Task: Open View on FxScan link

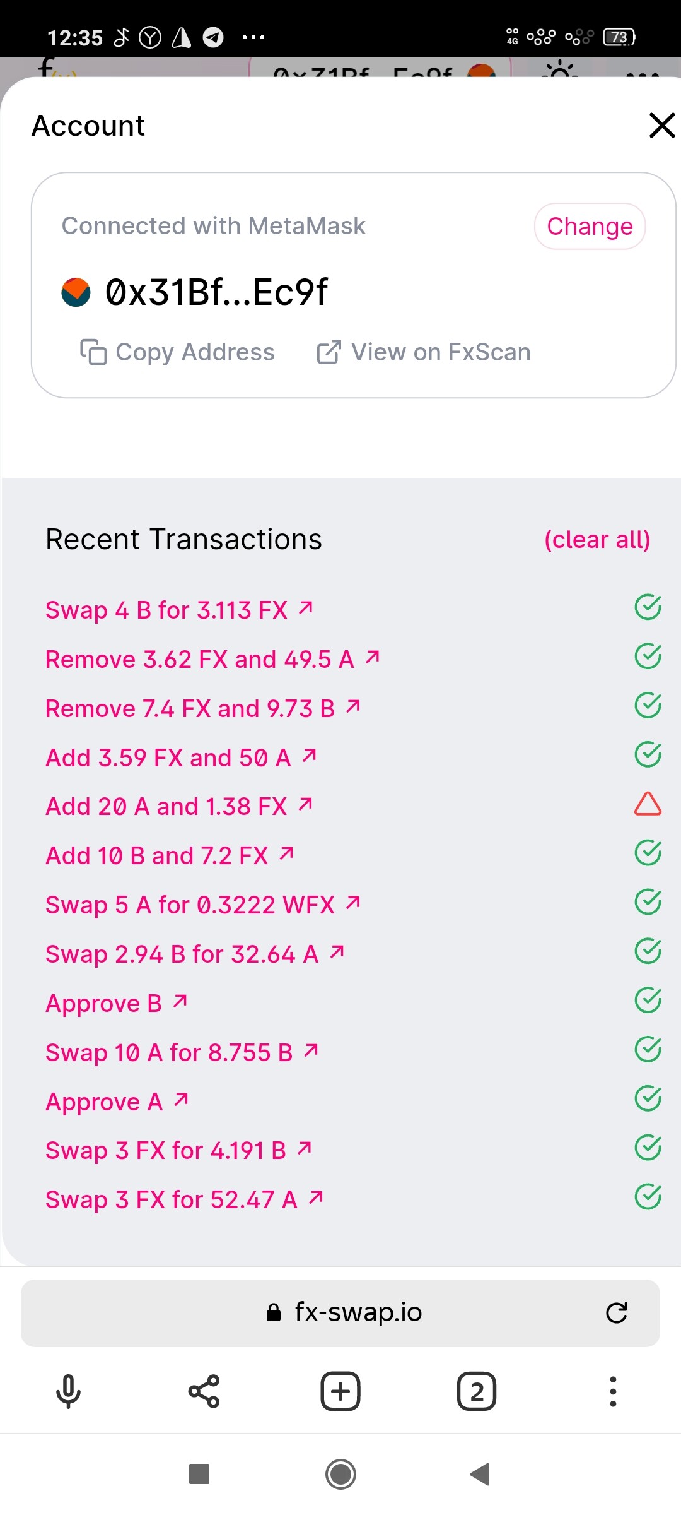Action: tap(424, 352)
